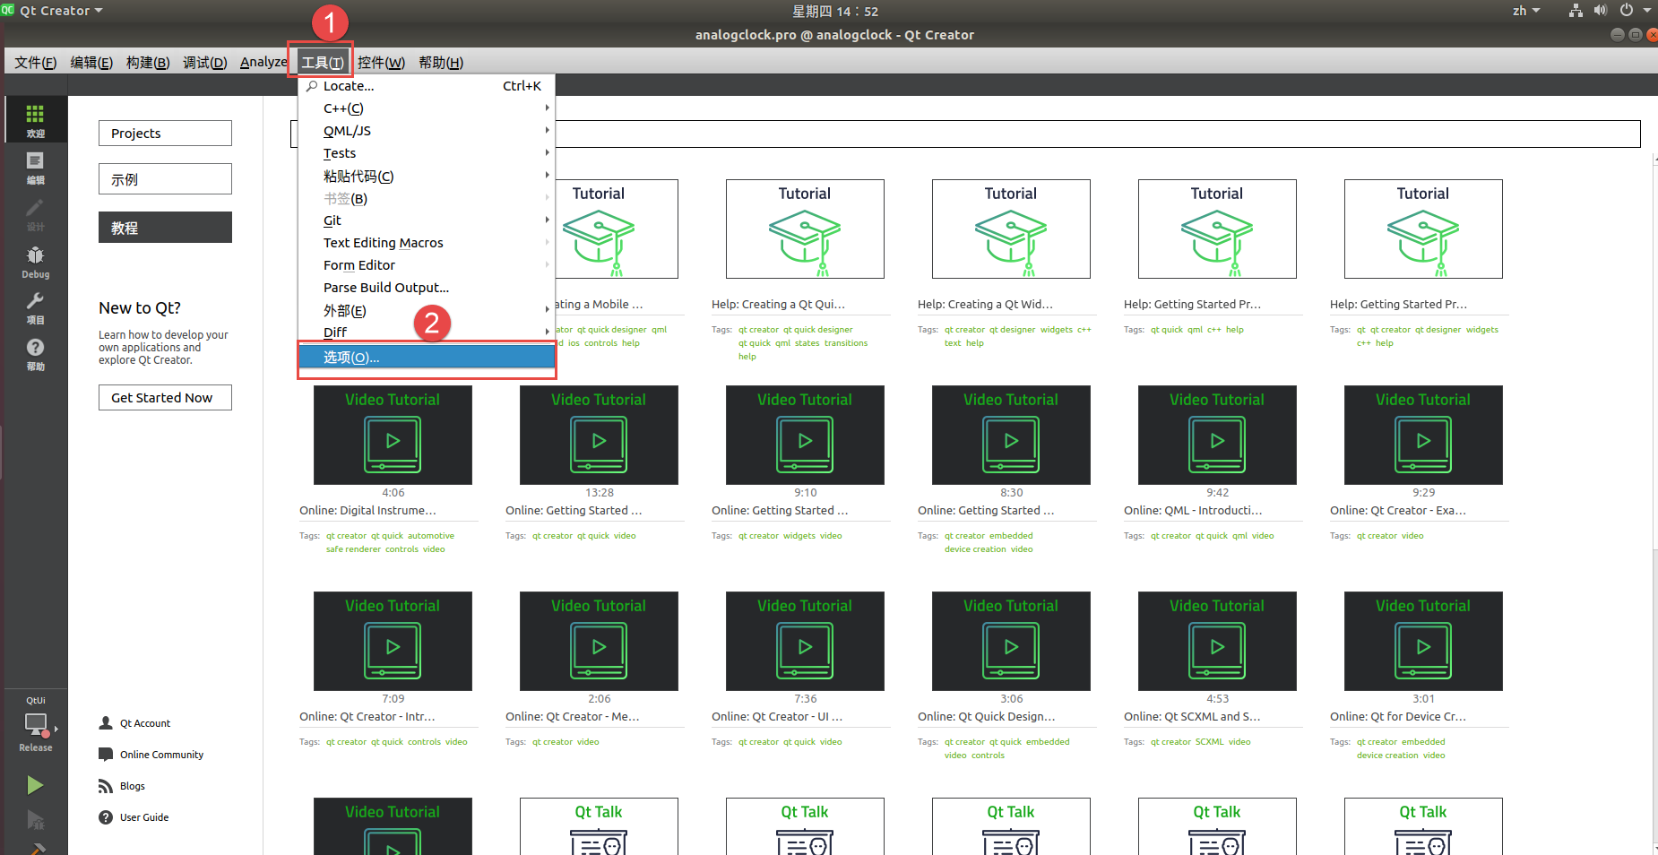Image resolution: width=1658 pixels, height=855 pixels.
Task: Click the Start Debugging button in sidebar
Action: pos(35,820)
